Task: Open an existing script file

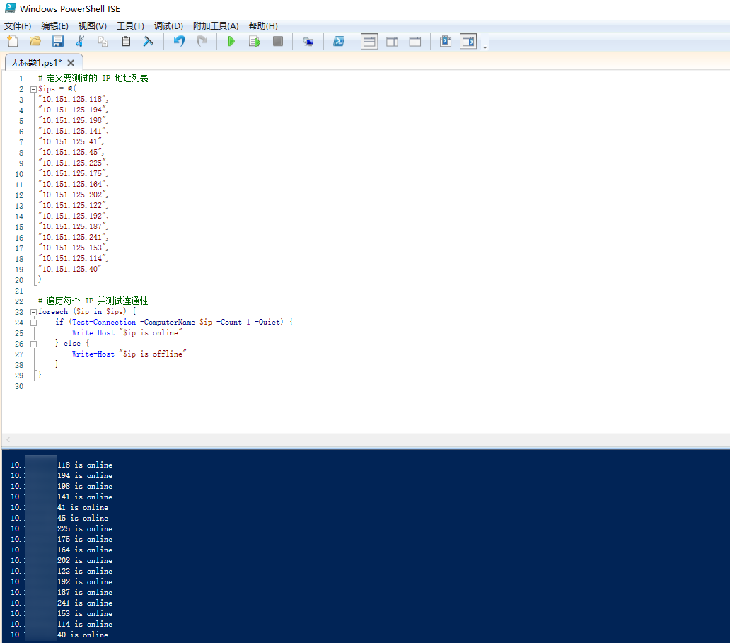Action: [35, 42]
